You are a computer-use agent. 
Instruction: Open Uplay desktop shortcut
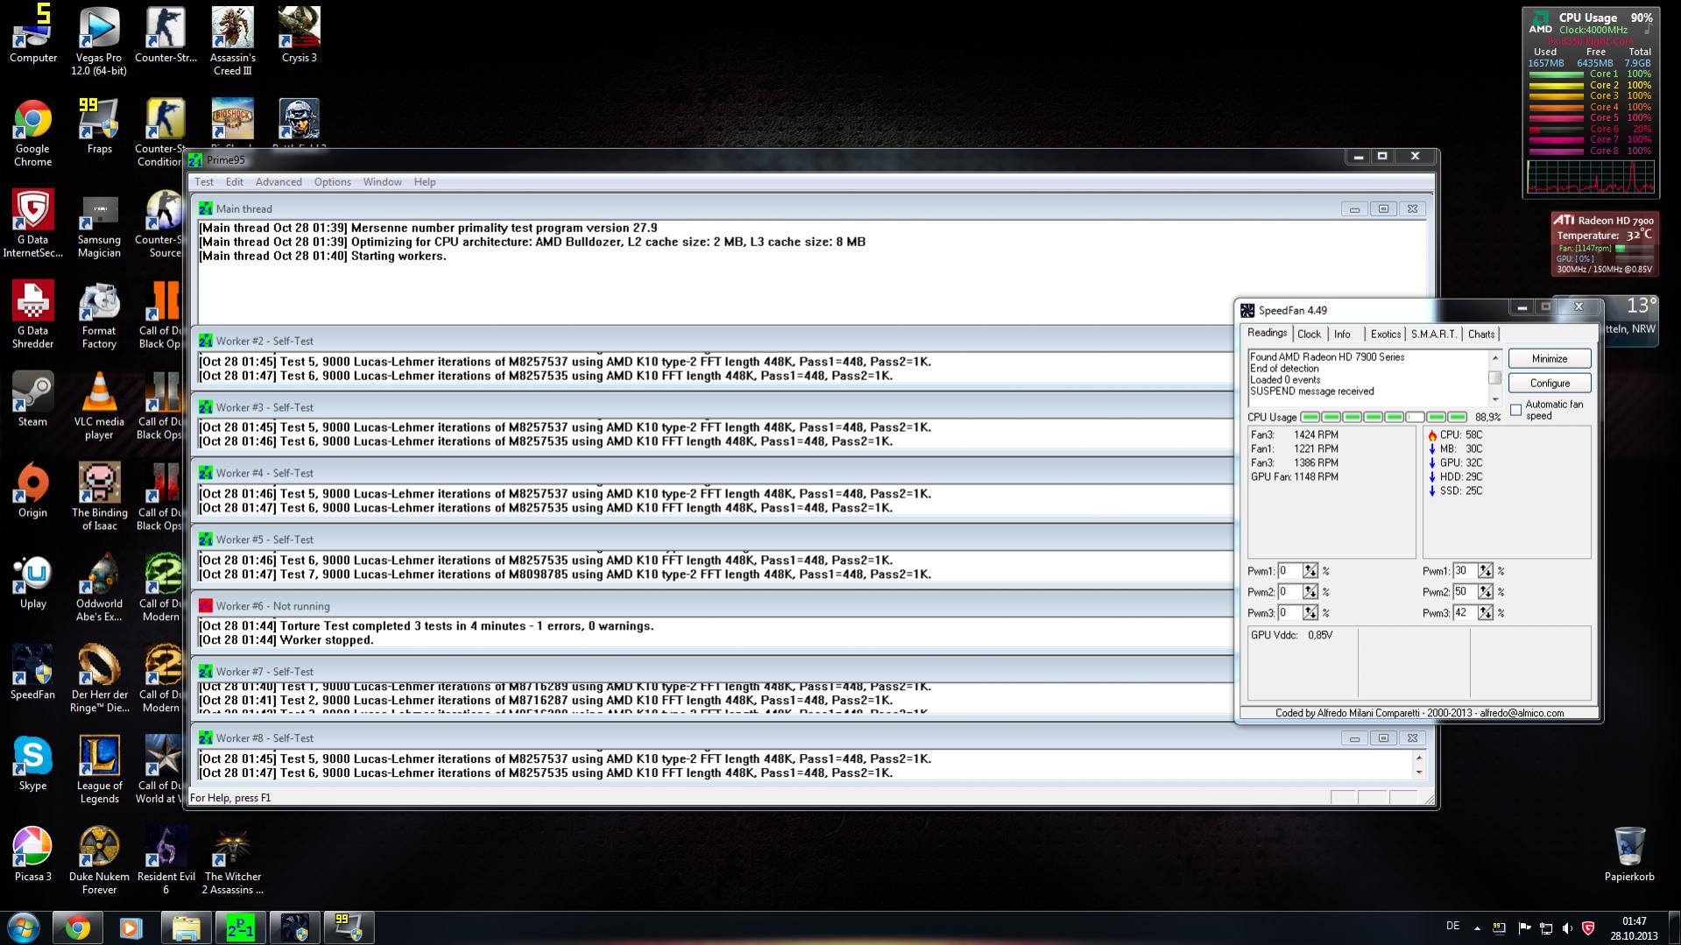tap(32, 582)
